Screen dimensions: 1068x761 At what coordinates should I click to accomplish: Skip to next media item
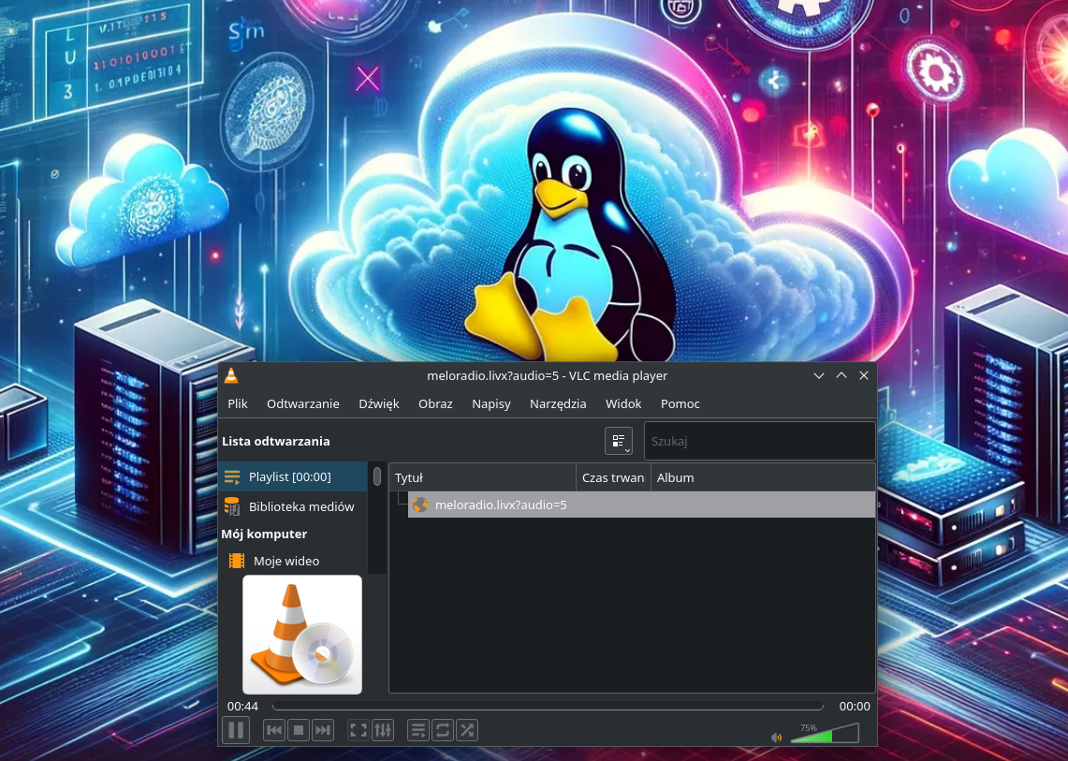coord(323,730)
